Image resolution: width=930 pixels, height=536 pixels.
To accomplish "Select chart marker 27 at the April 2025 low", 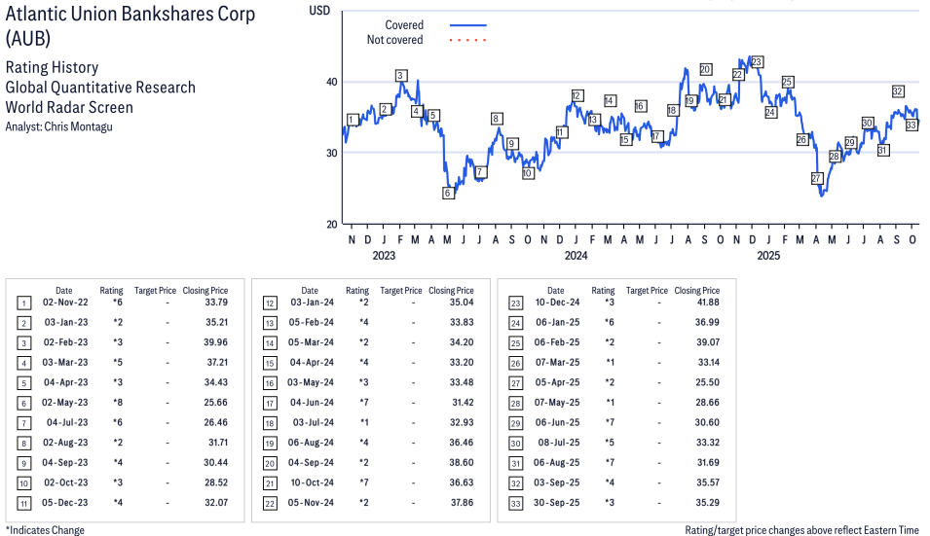I will point(817,178).
